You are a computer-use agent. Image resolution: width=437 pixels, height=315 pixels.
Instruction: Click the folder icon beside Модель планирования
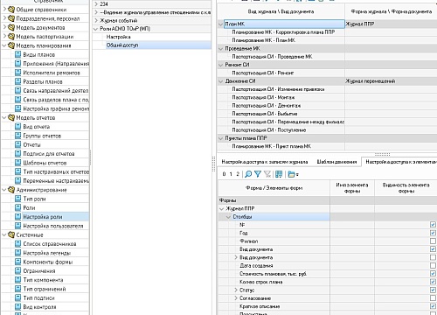point(11,45)
